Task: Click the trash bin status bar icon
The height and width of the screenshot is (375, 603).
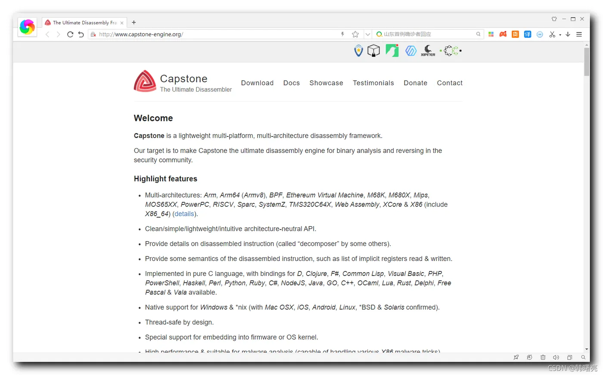Action: pos(543,357)
